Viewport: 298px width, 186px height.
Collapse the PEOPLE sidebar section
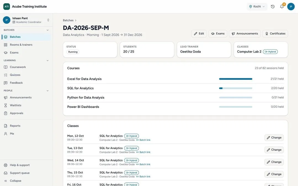tap(47, 91)
